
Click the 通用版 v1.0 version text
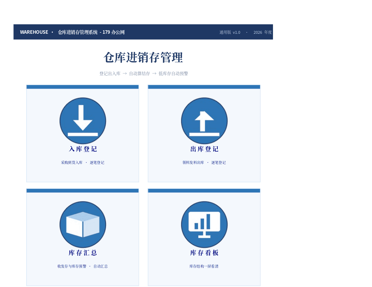coord(230,32)
